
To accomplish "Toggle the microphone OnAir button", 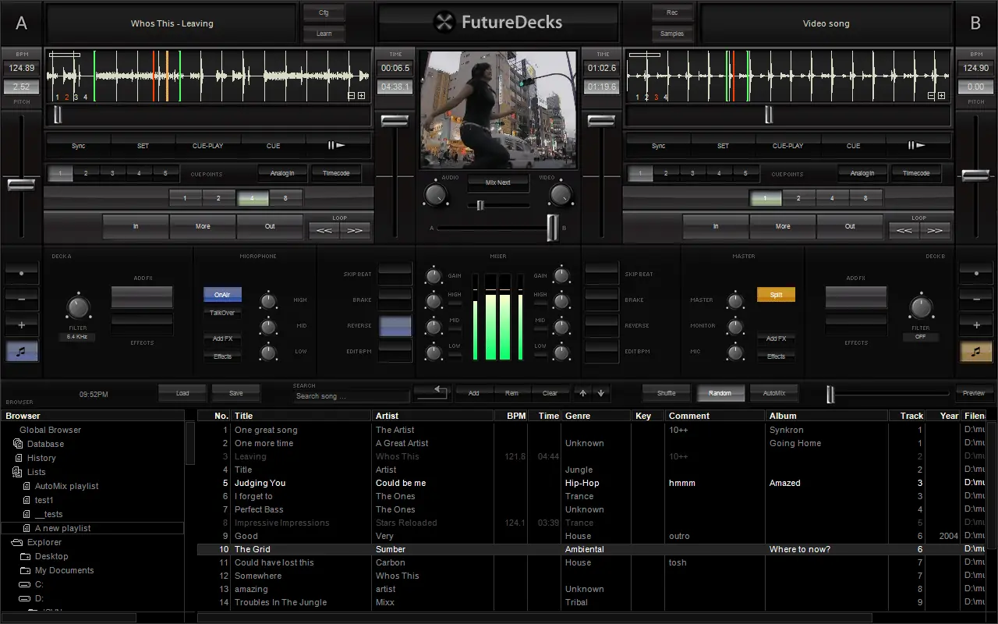I will [x=222, y=295].
